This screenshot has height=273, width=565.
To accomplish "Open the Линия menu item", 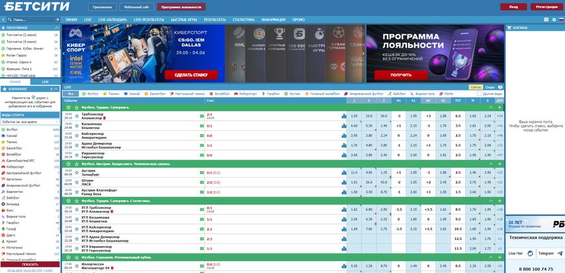I will coord(71,20).
